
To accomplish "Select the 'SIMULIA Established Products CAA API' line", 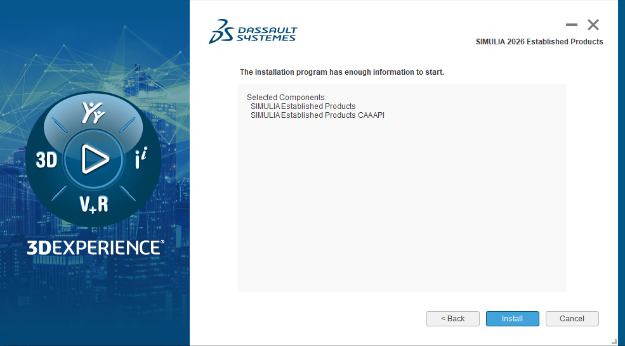I will pos(317,115).
